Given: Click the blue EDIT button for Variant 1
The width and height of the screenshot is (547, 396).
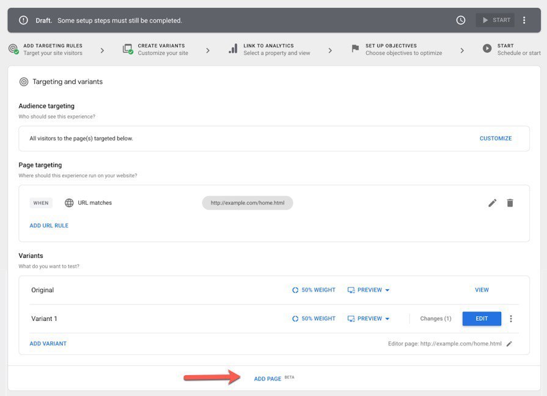Looking at the screenshot, I should point(482,318).
